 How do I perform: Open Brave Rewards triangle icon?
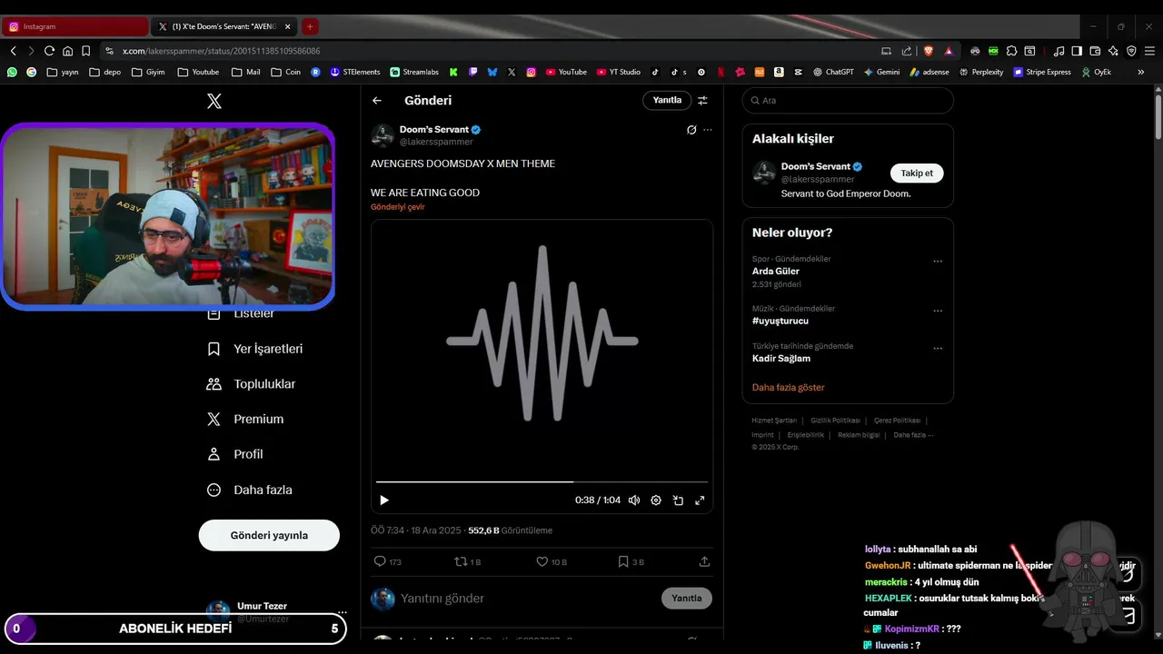(949, 51)
